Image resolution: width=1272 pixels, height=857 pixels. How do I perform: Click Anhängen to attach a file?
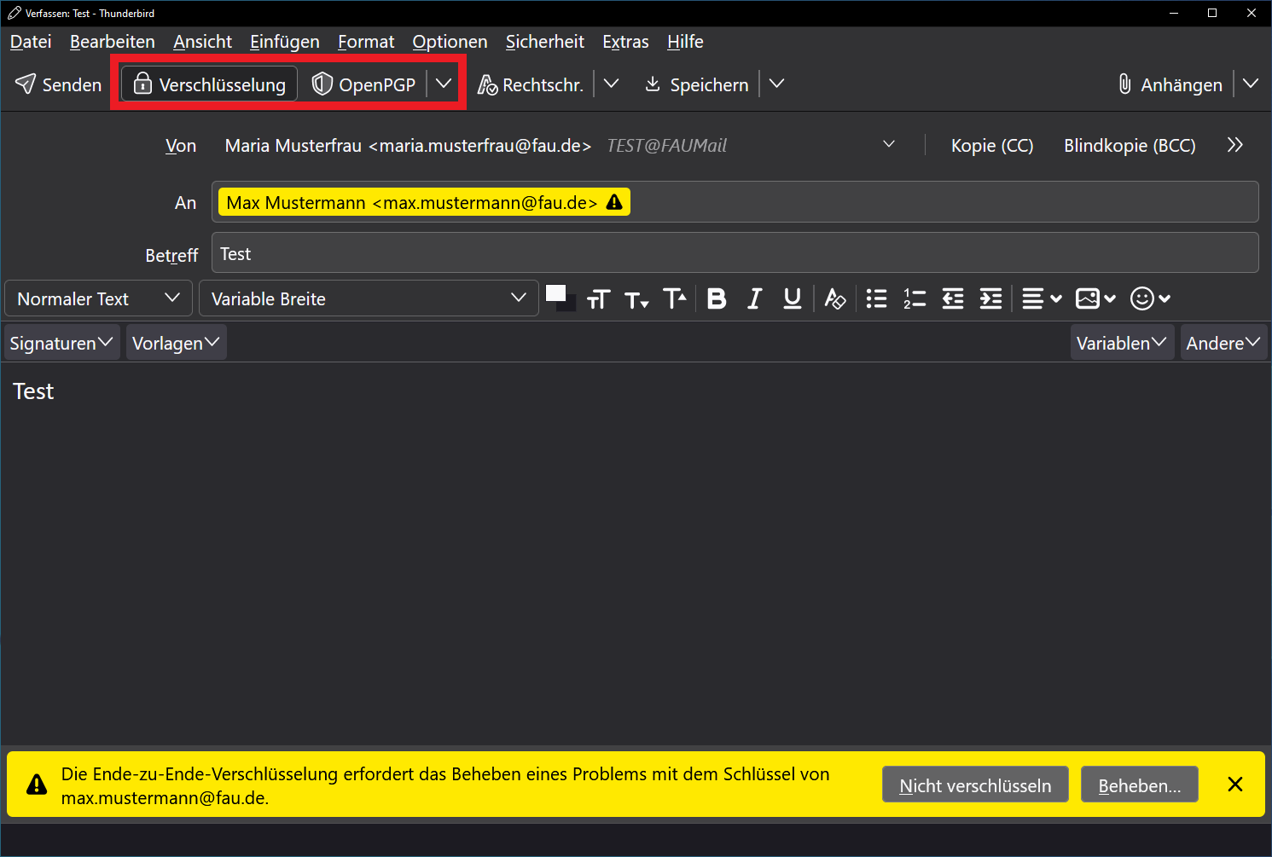pos(1170,84)
